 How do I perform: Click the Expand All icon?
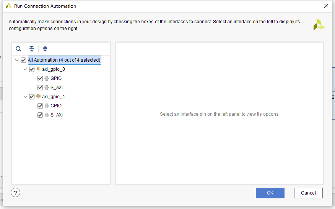pyautogui.click(x=45, y=49)
